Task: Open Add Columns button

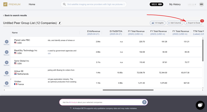Action: coord(175,23)
